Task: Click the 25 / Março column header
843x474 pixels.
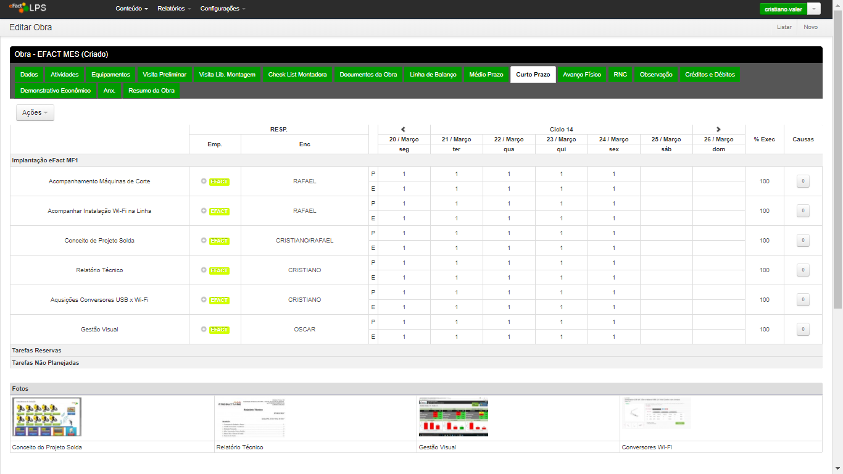Action: 667,139
